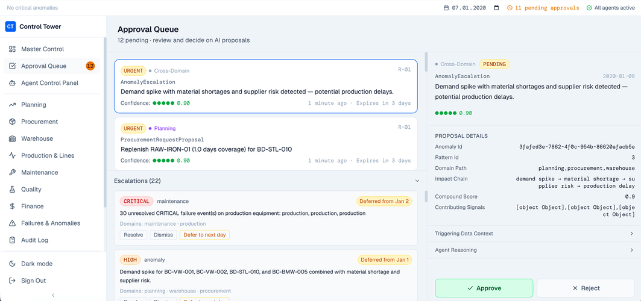
Task: Click the 2020-01-08 date in details panel
Action: point(619,76)
